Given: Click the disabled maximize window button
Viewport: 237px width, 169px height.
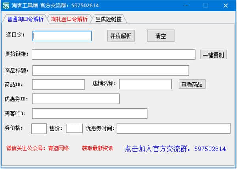Looking at the screenshot, I should 205,6.
